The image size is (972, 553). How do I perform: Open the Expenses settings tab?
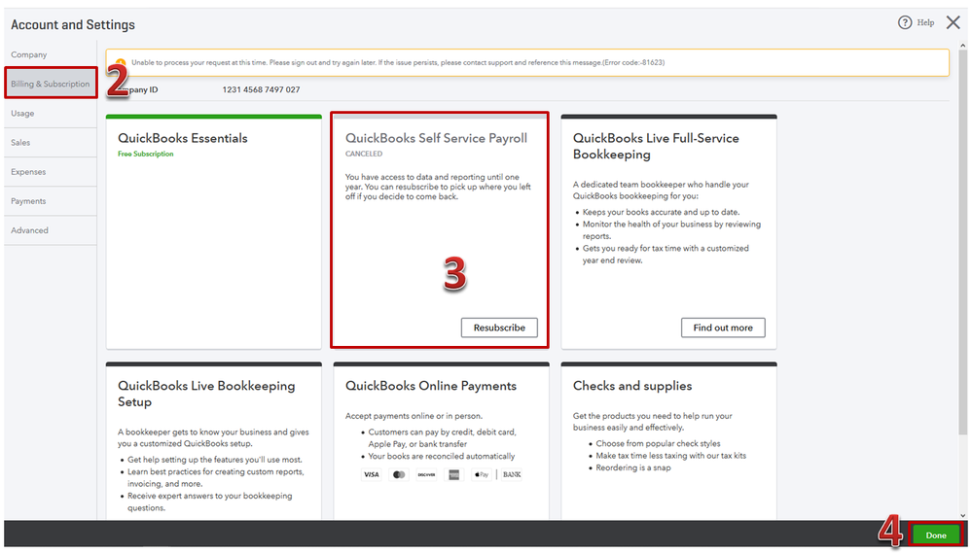pyautogui.click(x=28, y=171)
